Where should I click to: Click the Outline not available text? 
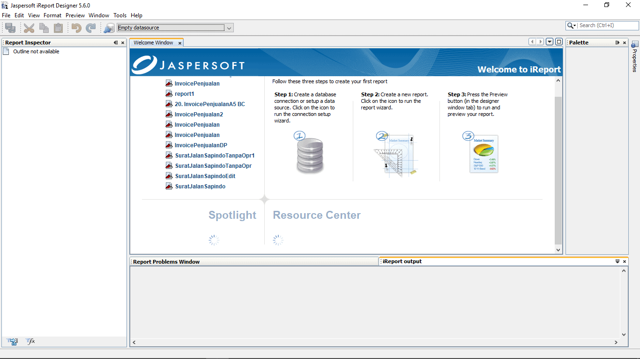coord(36,52)
